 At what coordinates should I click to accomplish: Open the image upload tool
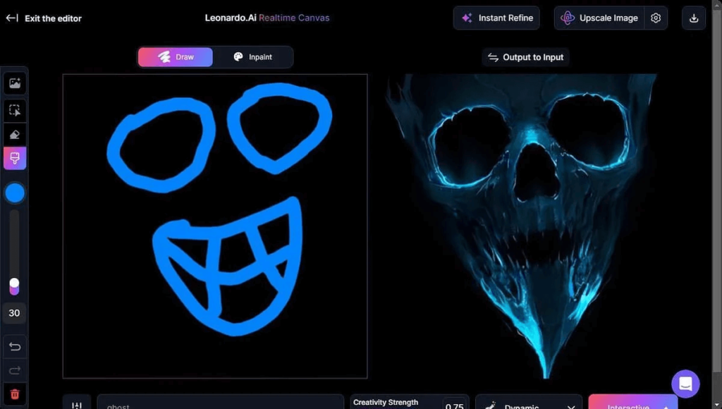tap(15, 83)
